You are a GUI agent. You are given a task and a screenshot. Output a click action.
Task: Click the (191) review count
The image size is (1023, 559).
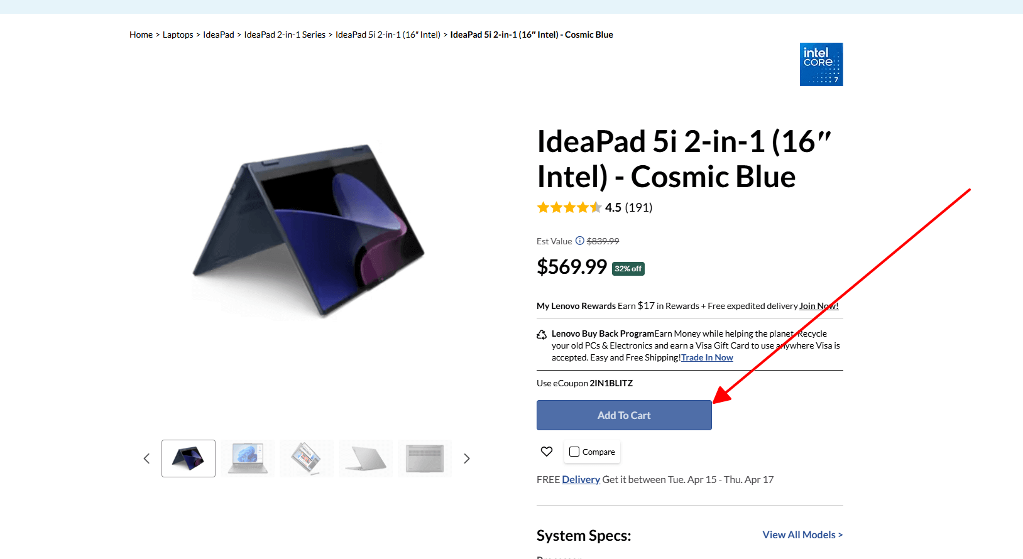click(638, 207)
